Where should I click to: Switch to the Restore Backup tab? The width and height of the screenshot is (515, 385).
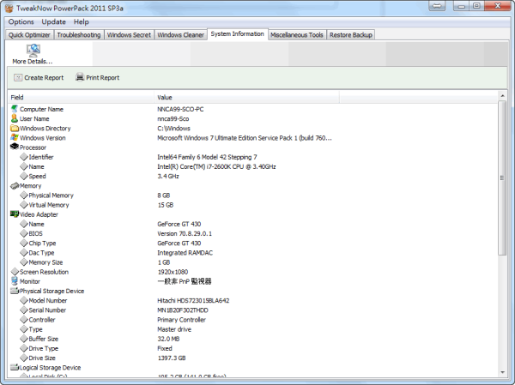351,35
